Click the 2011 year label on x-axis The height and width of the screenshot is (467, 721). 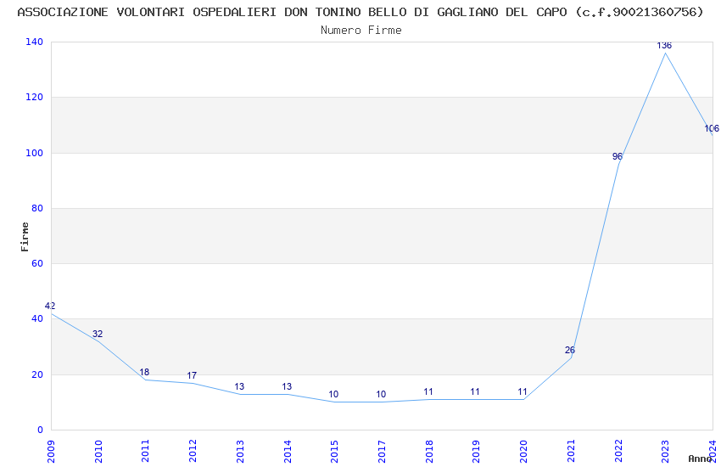145,451
